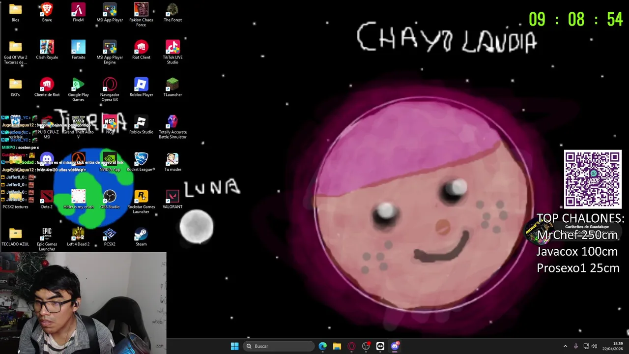Open the Windows Start menu
Image resolution: width=629 pixels, height=354 pixels.
click(234, 346)
